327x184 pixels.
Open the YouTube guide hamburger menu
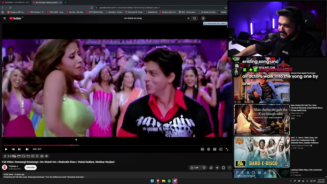coord(5,18)
